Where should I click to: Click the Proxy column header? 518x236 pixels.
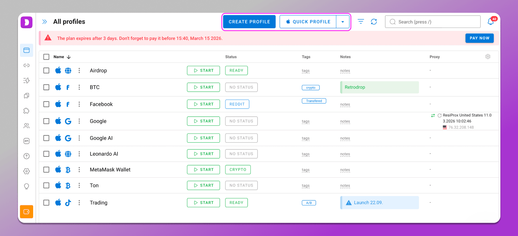pos(435,57)
